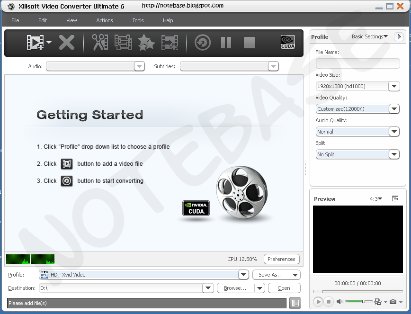Start converting with the convert icon
Viewport: 411px width, 314px height.
(202, 43)
